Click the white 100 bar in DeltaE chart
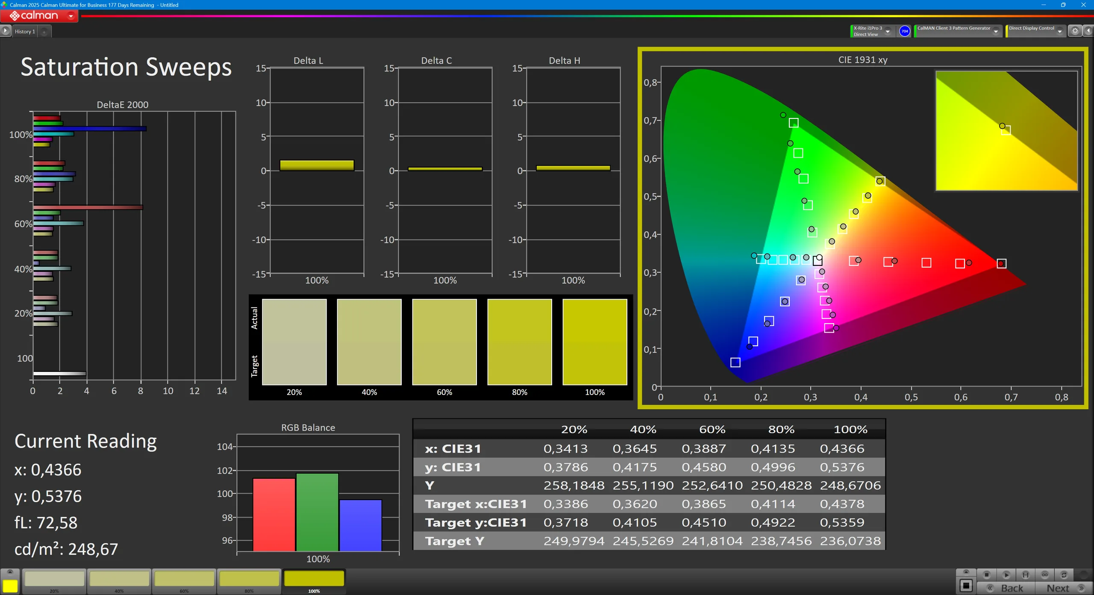Screen dimensions: 1094x595 59,374
